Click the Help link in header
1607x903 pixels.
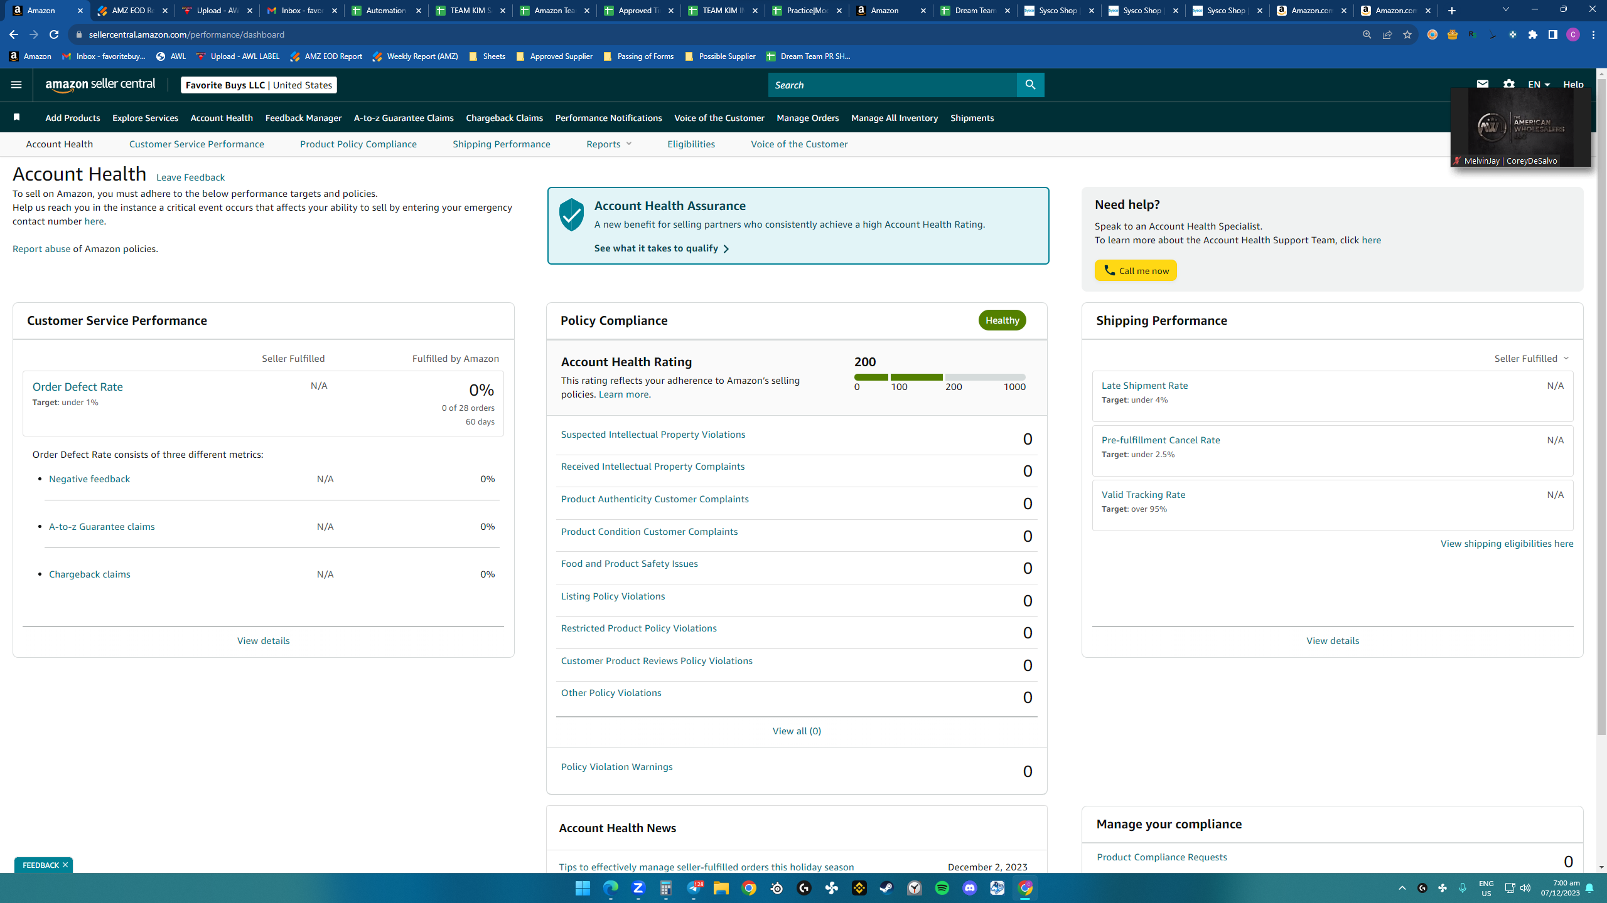tap(1573, 85)
